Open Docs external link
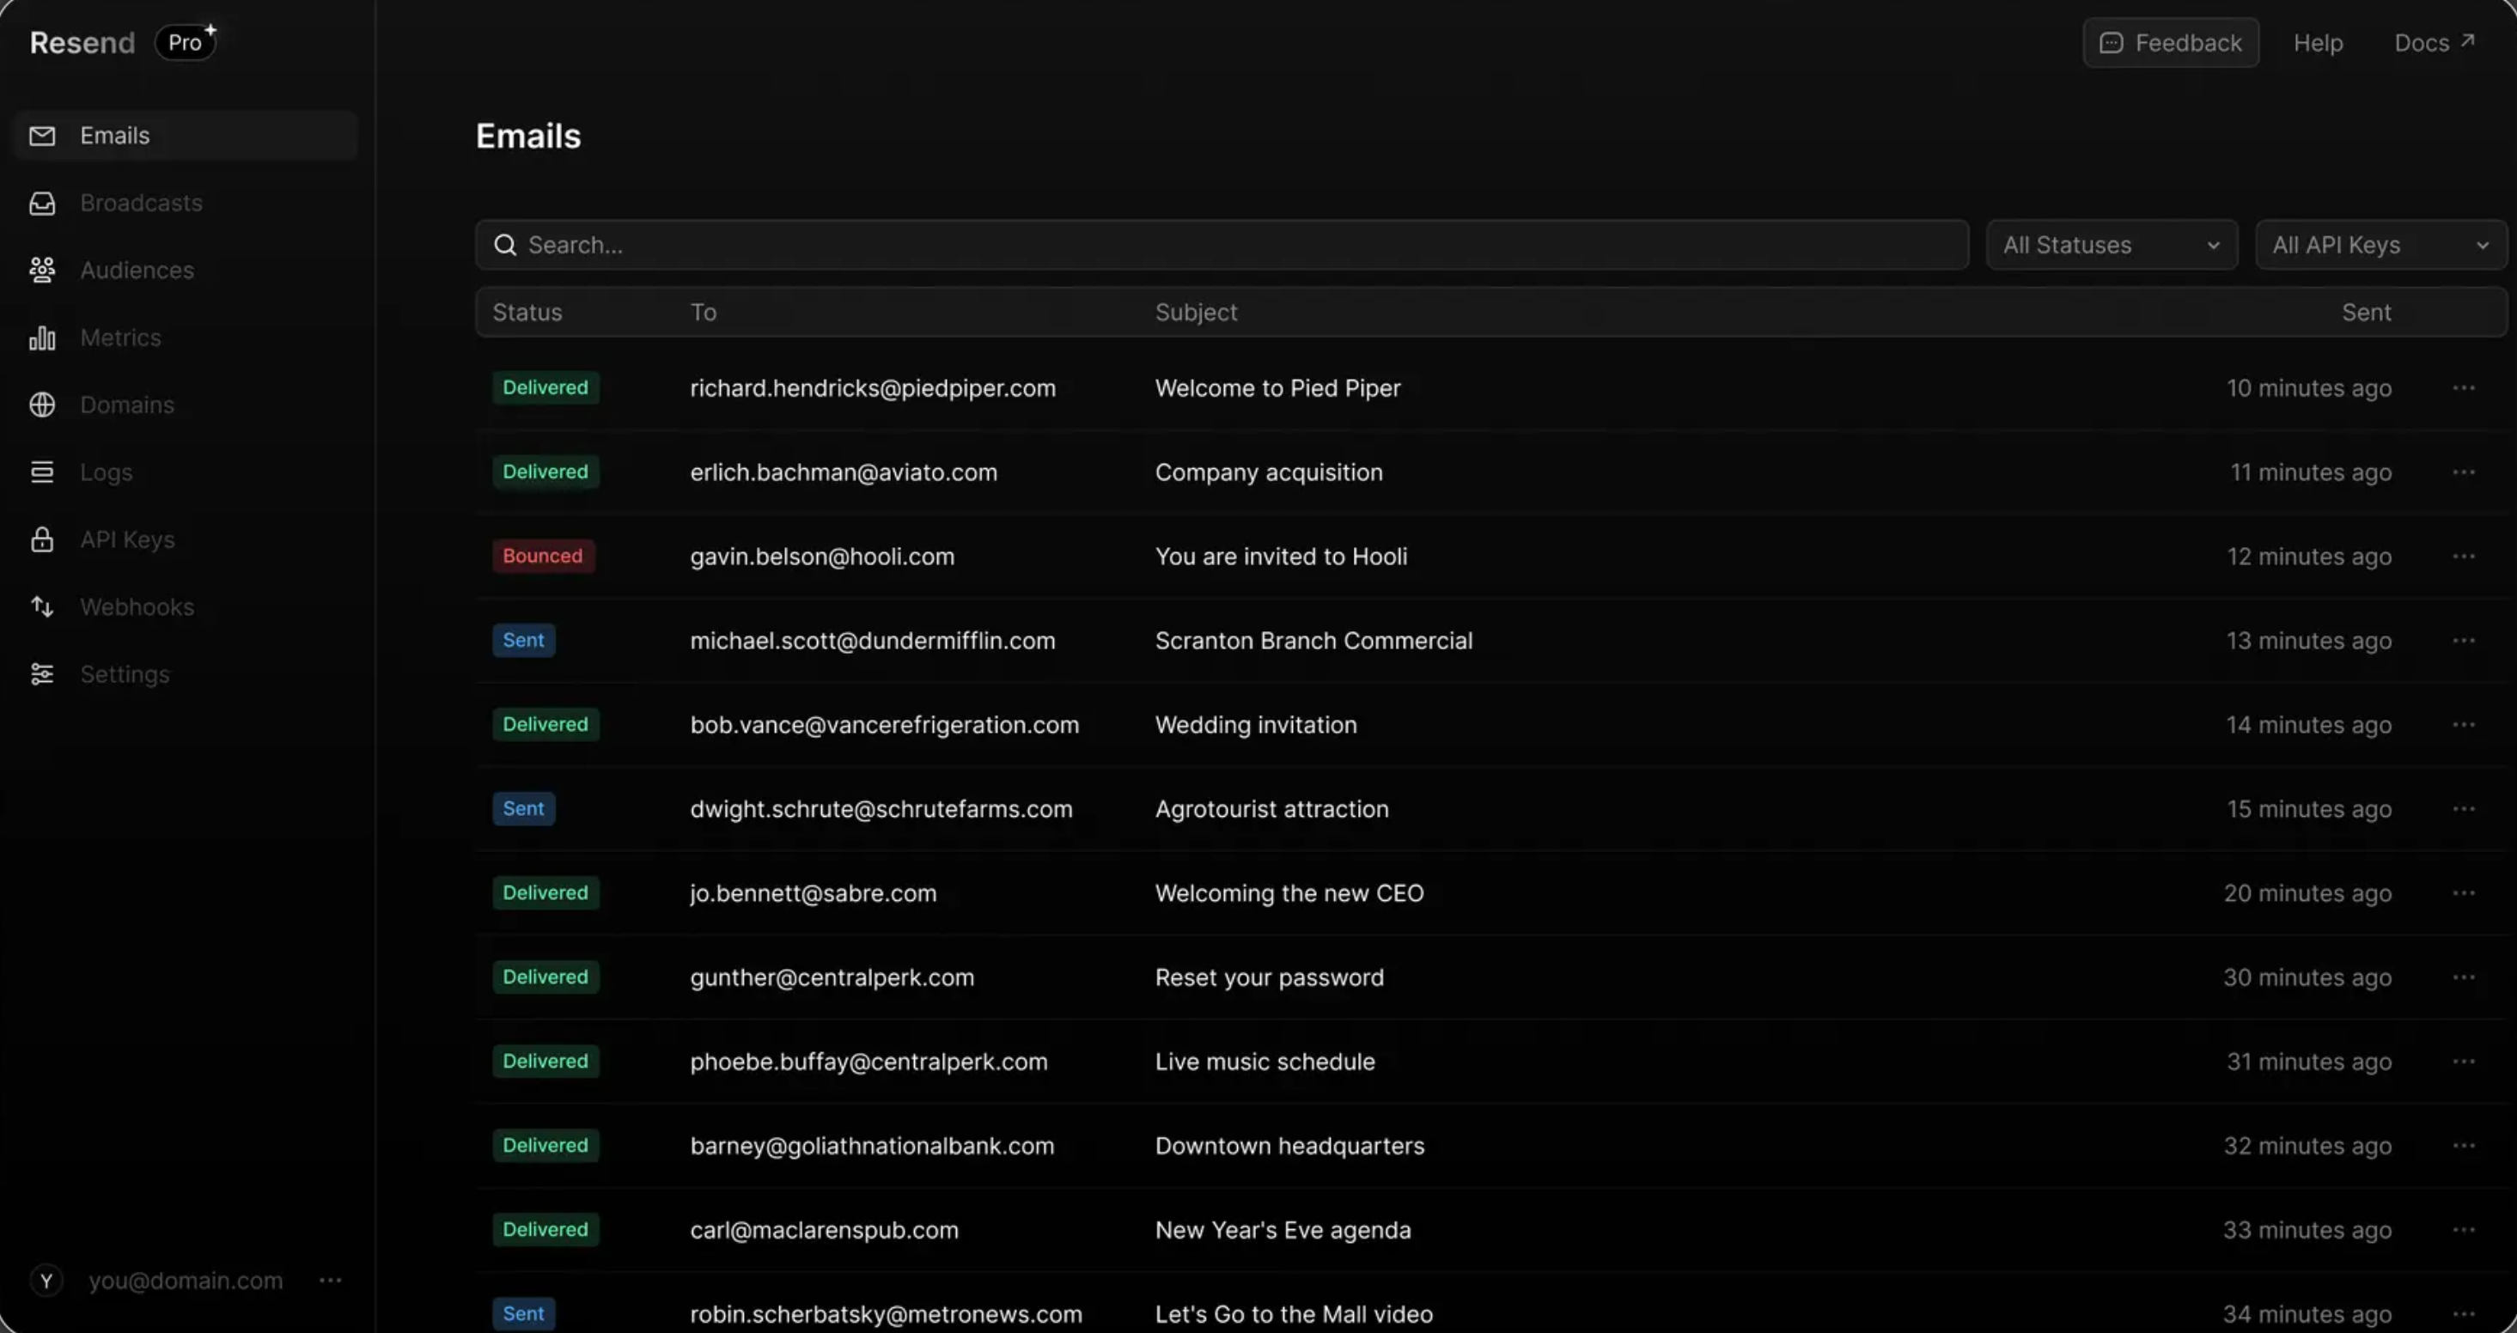2517x1333 pixels. [2434, 43]
